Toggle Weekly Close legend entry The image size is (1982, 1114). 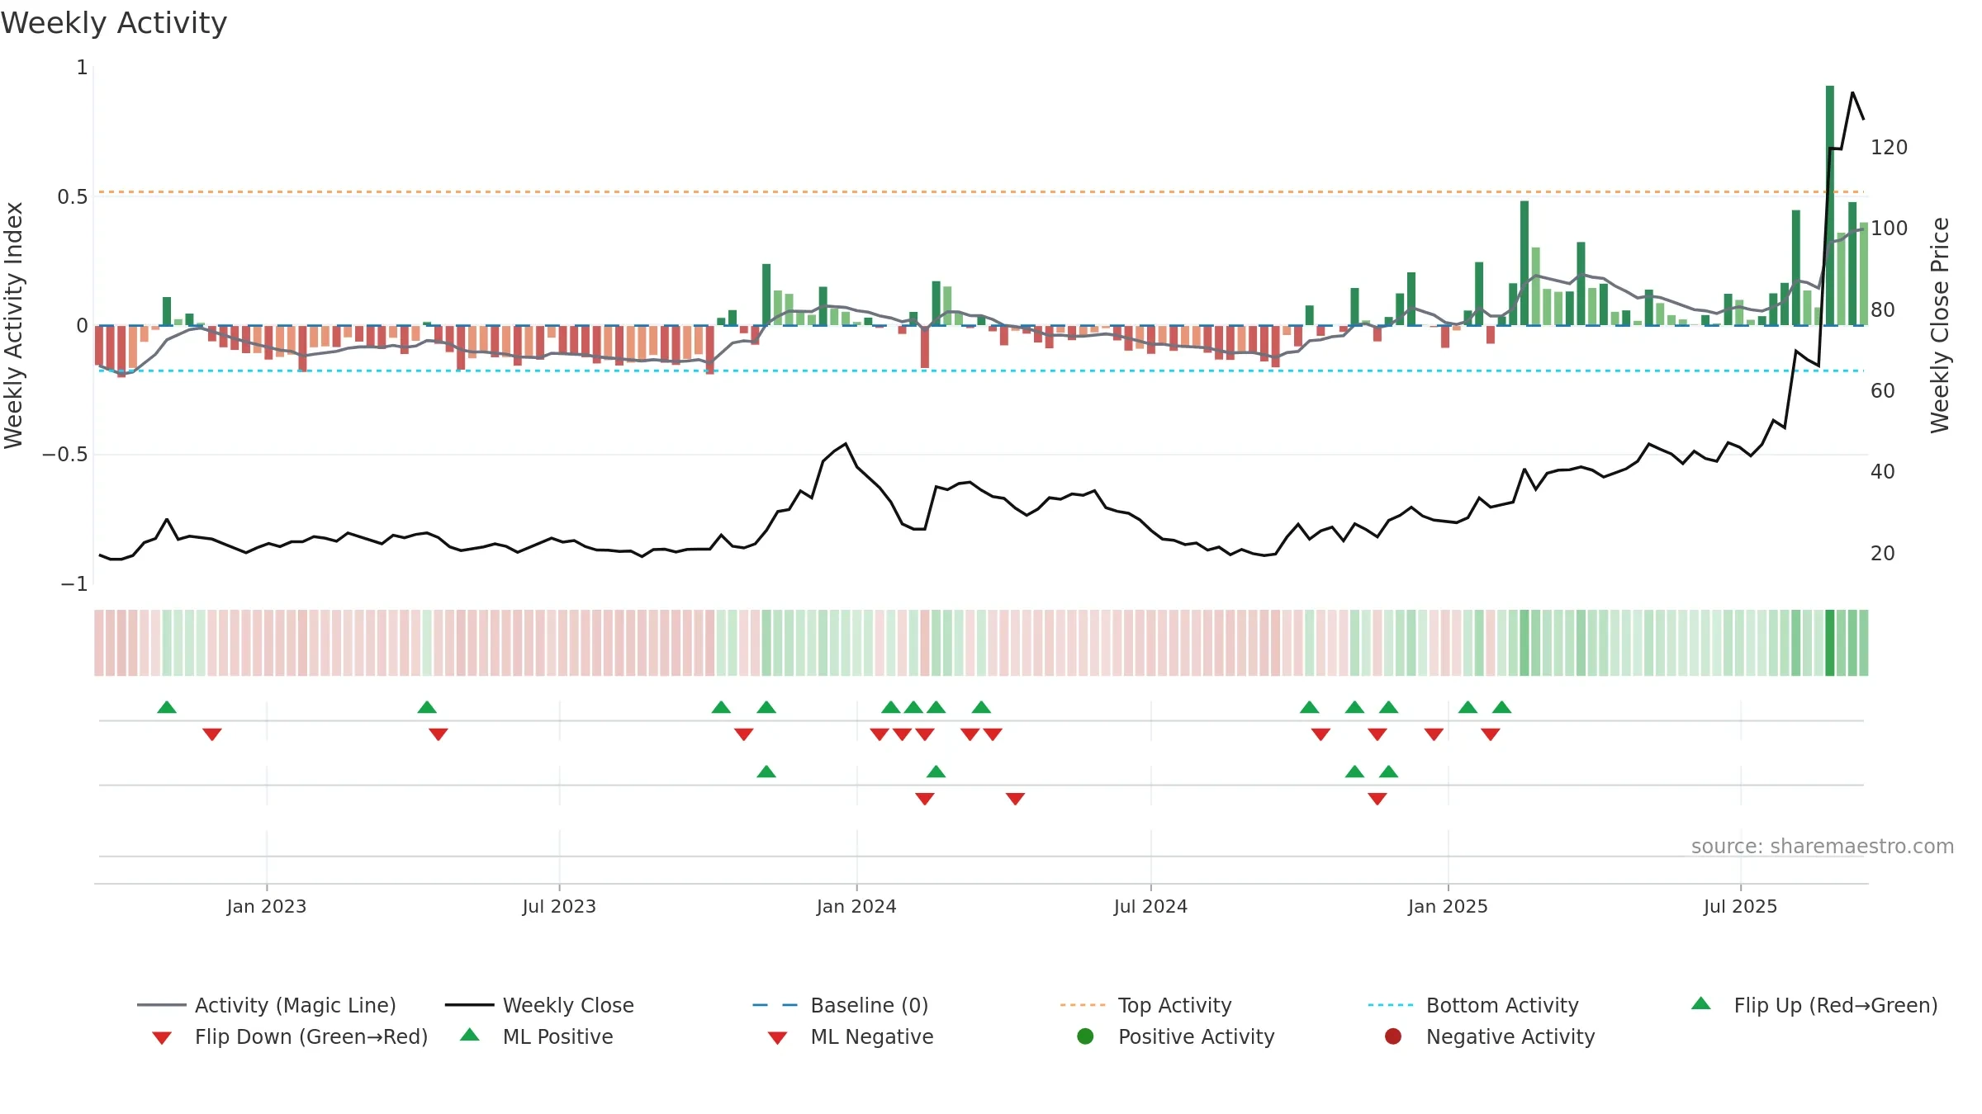tap(539, 1005)
